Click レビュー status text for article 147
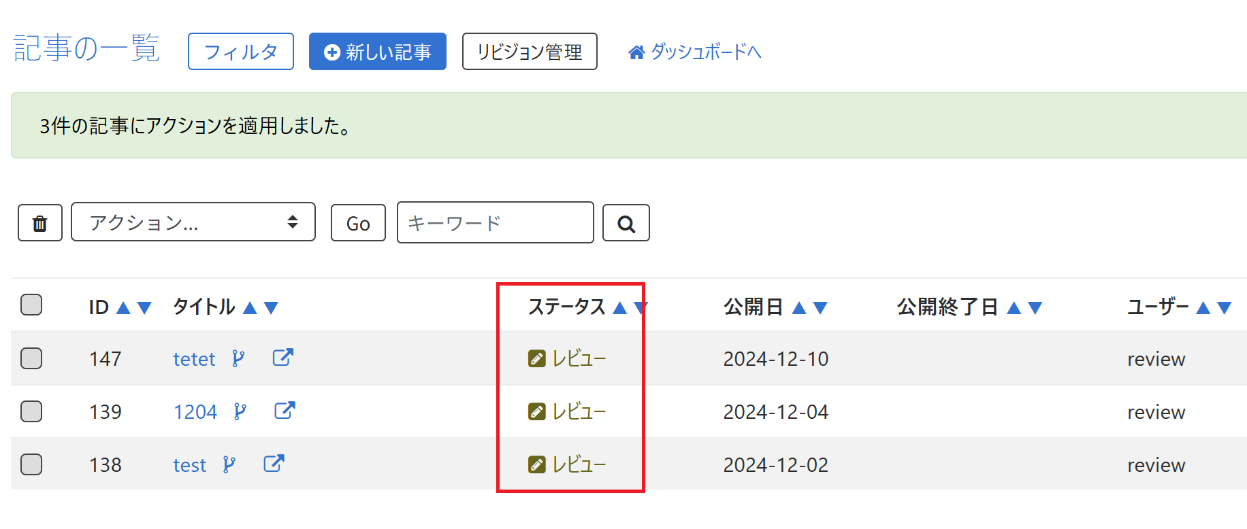 579,358
